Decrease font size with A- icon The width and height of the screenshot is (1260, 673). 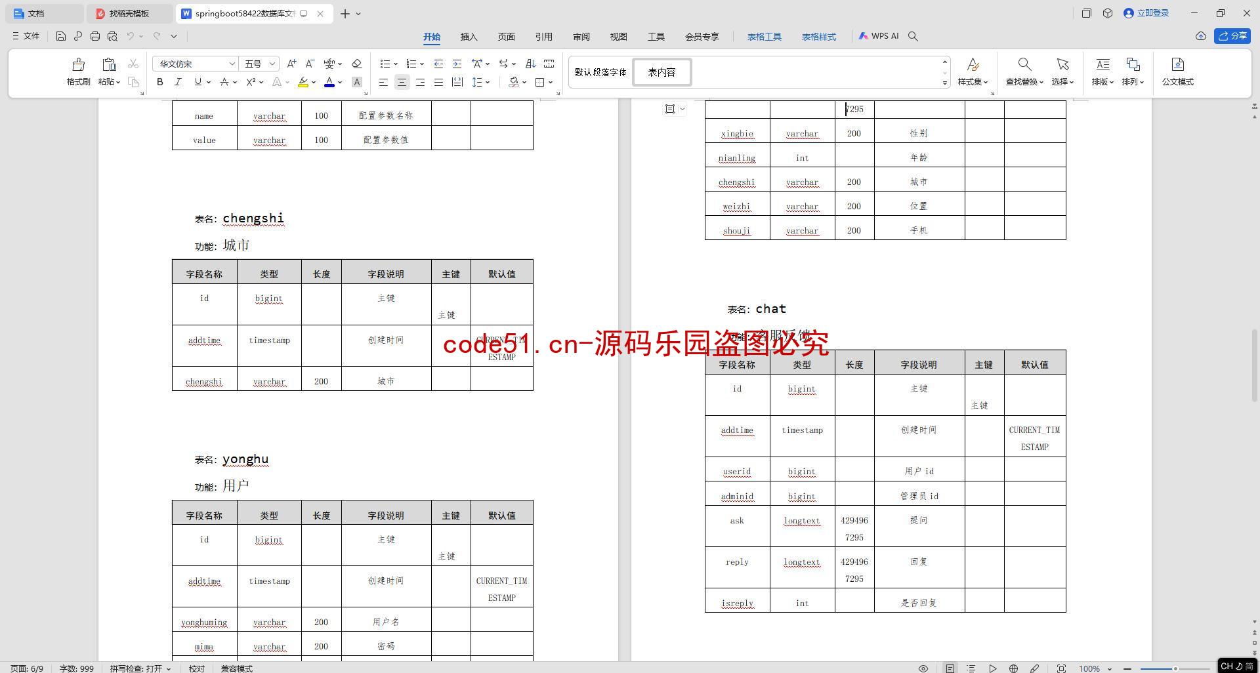point(310,64)
